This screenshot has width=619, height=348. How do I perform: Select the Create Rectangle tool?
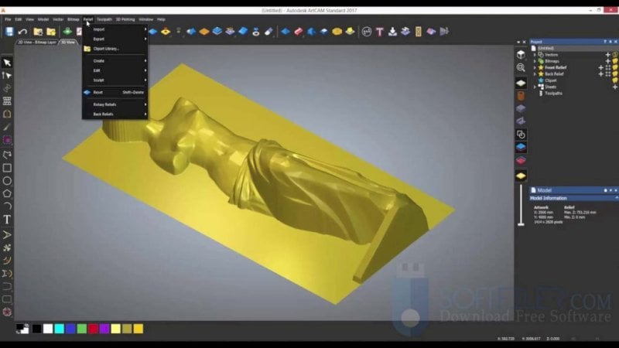click(x=7, y=168)
